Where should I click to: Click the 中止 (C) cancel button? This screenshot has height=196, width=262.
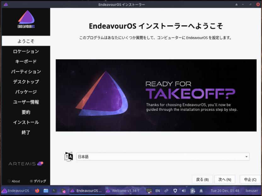(250, 179)
